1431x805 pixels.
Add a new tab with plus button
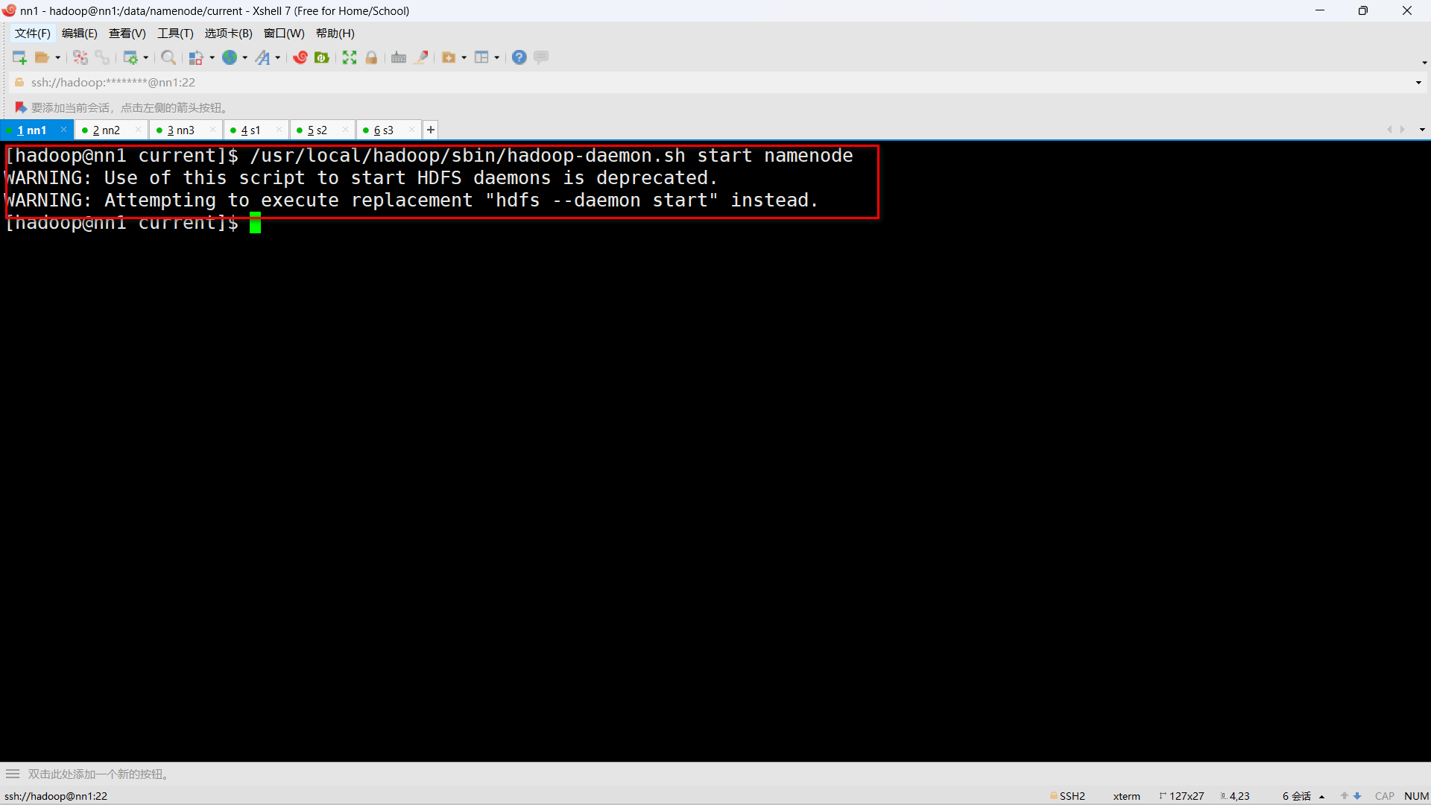(431, 130)
